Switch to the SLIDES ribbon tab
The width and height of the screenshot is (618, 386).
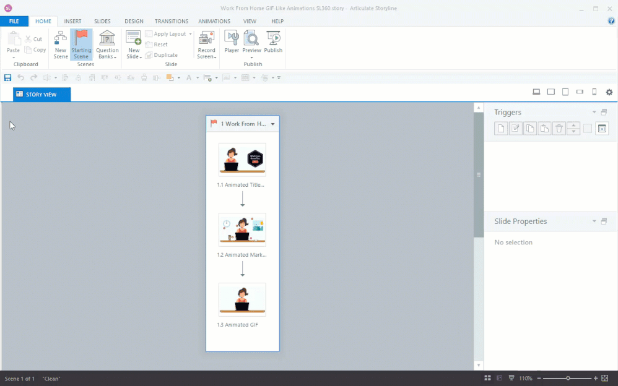pos(102,21)
